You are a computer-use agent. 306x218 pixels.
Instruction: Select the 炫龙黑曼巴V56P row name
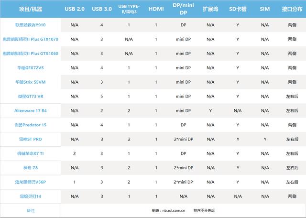click(31, 182)
